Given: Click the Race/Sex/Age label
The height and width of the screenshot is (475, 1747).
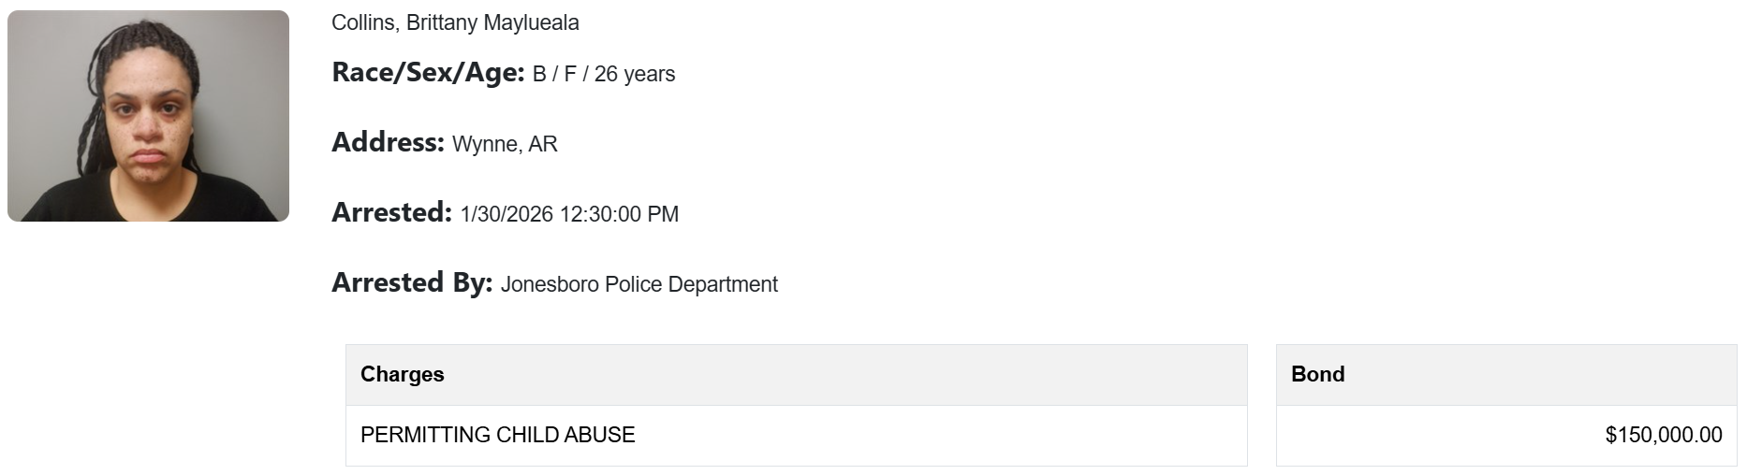Looking at the screenshot, I should [x=428, y=72].
